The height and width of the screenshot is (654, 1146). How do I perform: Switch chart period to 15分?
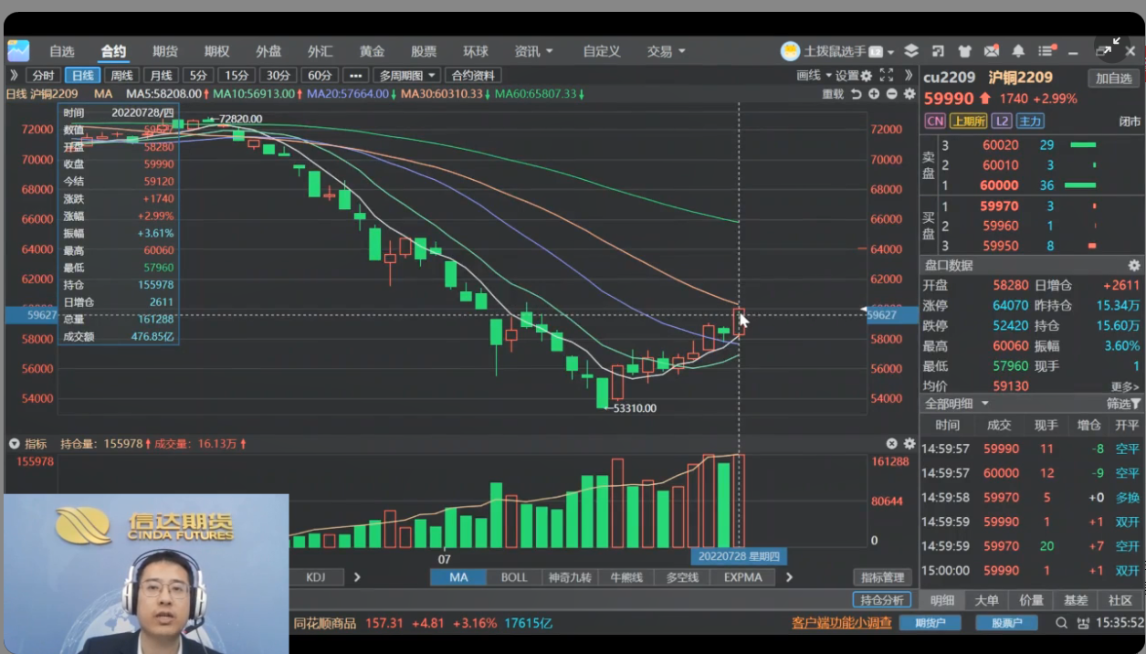pos(237,75)
